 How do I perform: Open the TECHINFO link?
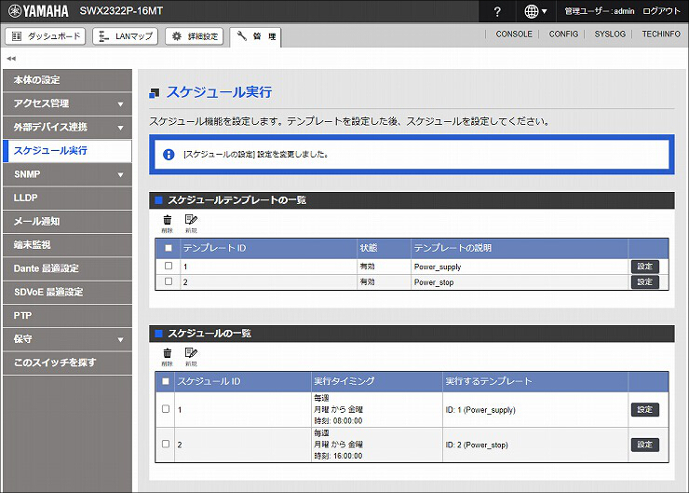click(661, 34)
